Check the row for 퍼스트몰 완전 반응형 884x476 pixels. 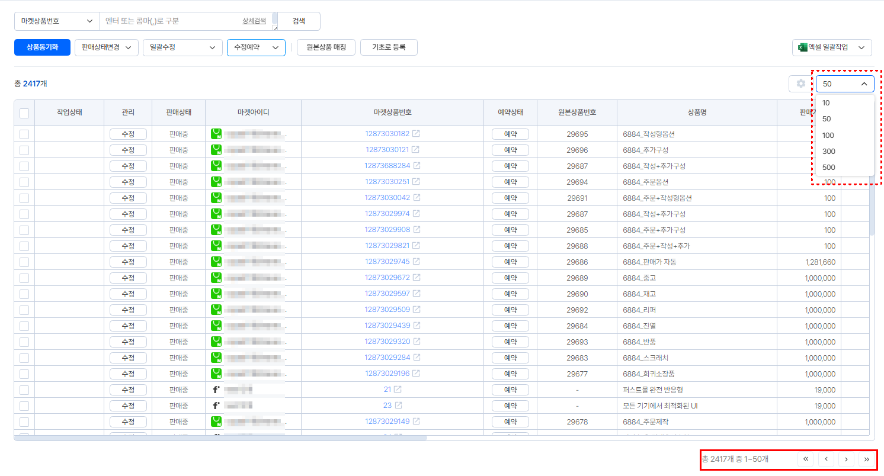click(24, 390)
